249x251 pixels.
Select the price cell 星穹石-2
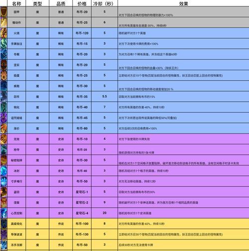(82, 203)
